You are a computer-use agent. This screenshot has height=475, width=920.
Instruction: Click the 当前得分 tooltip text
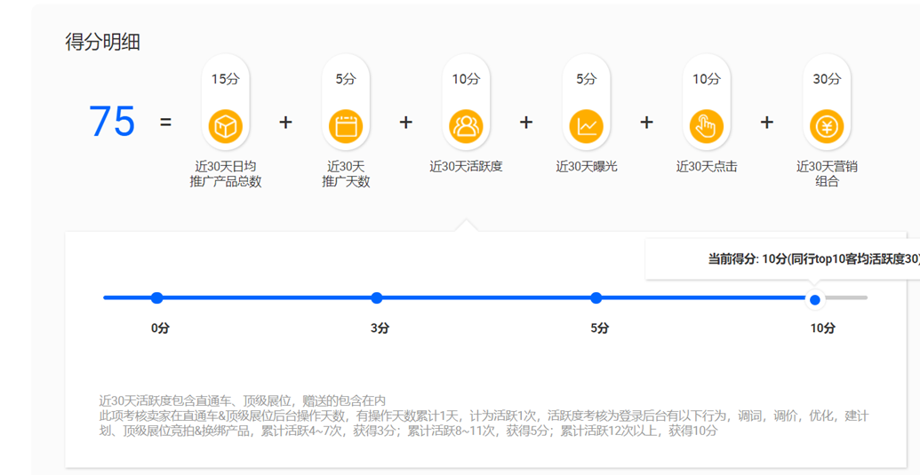coord(814,259)
